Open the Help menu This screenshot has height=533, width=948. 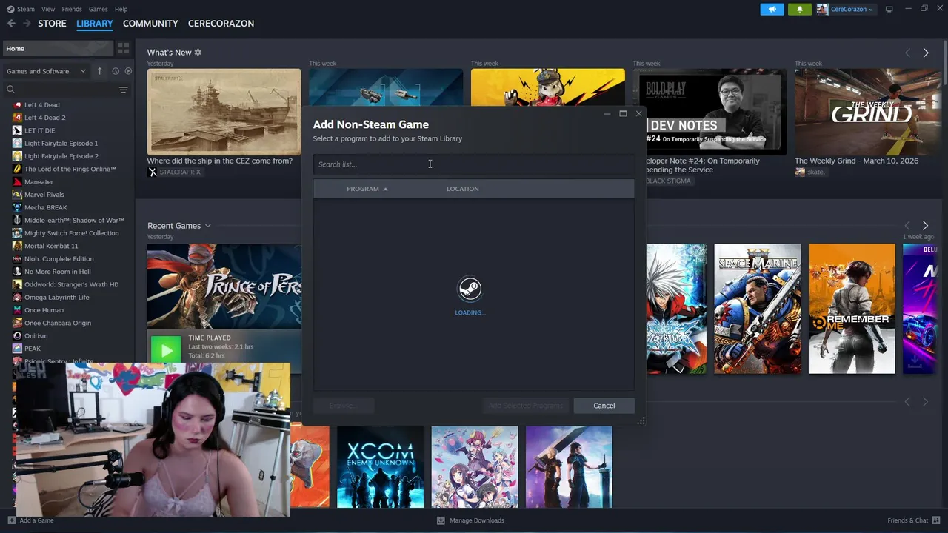pos(121,9)
